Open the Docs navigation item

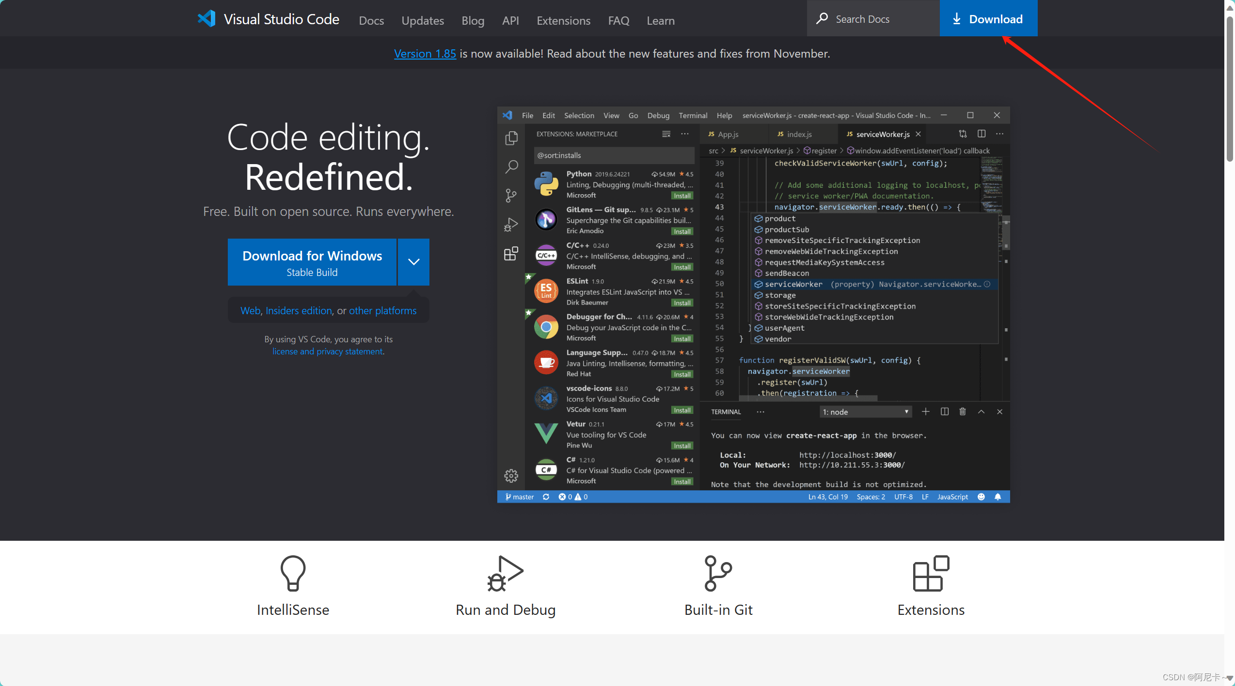click(371, 20)
